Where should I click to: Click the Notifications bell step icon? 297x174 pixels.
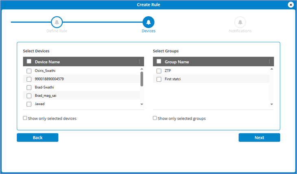240,22
